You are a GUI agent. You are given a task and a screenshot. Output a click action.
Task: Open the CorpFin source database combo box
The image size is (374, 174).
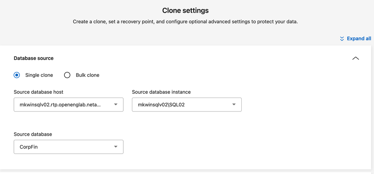coord(60,147)
